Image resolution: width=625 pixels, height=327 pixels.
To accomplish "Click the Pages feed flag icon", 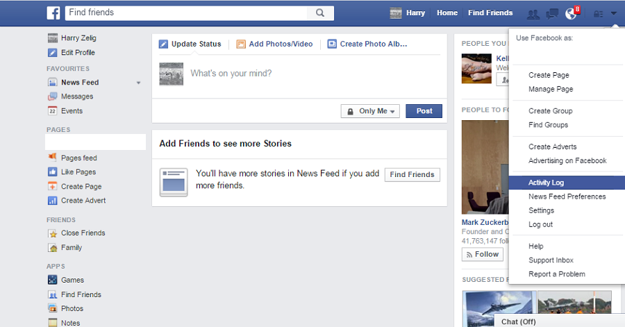I will pyautogui.click(x=53, y=157).
